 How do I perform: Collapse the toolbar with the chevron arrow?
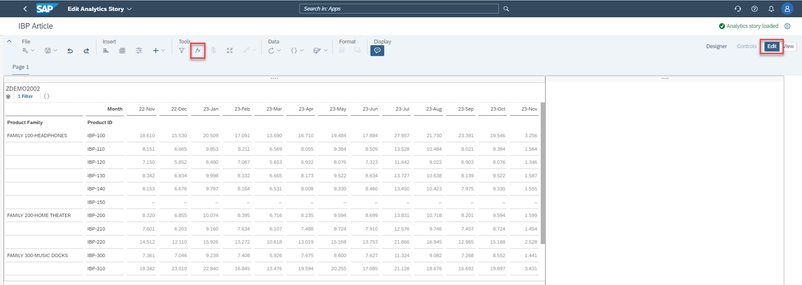coord(9,41)
